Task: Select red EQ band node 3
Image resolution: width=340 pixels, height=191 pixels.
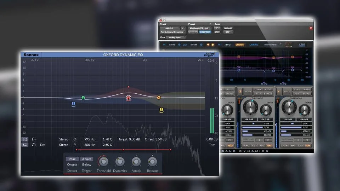Action: point(128,98)
